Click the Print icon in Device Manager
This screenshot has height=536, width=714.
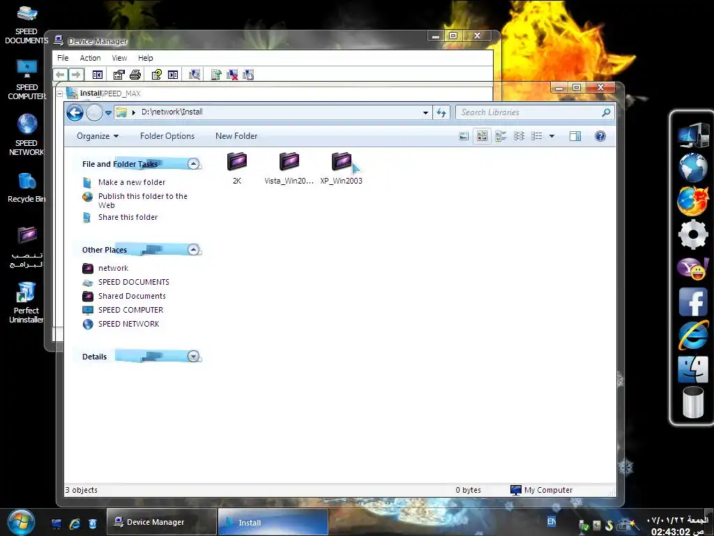(135, 75)
